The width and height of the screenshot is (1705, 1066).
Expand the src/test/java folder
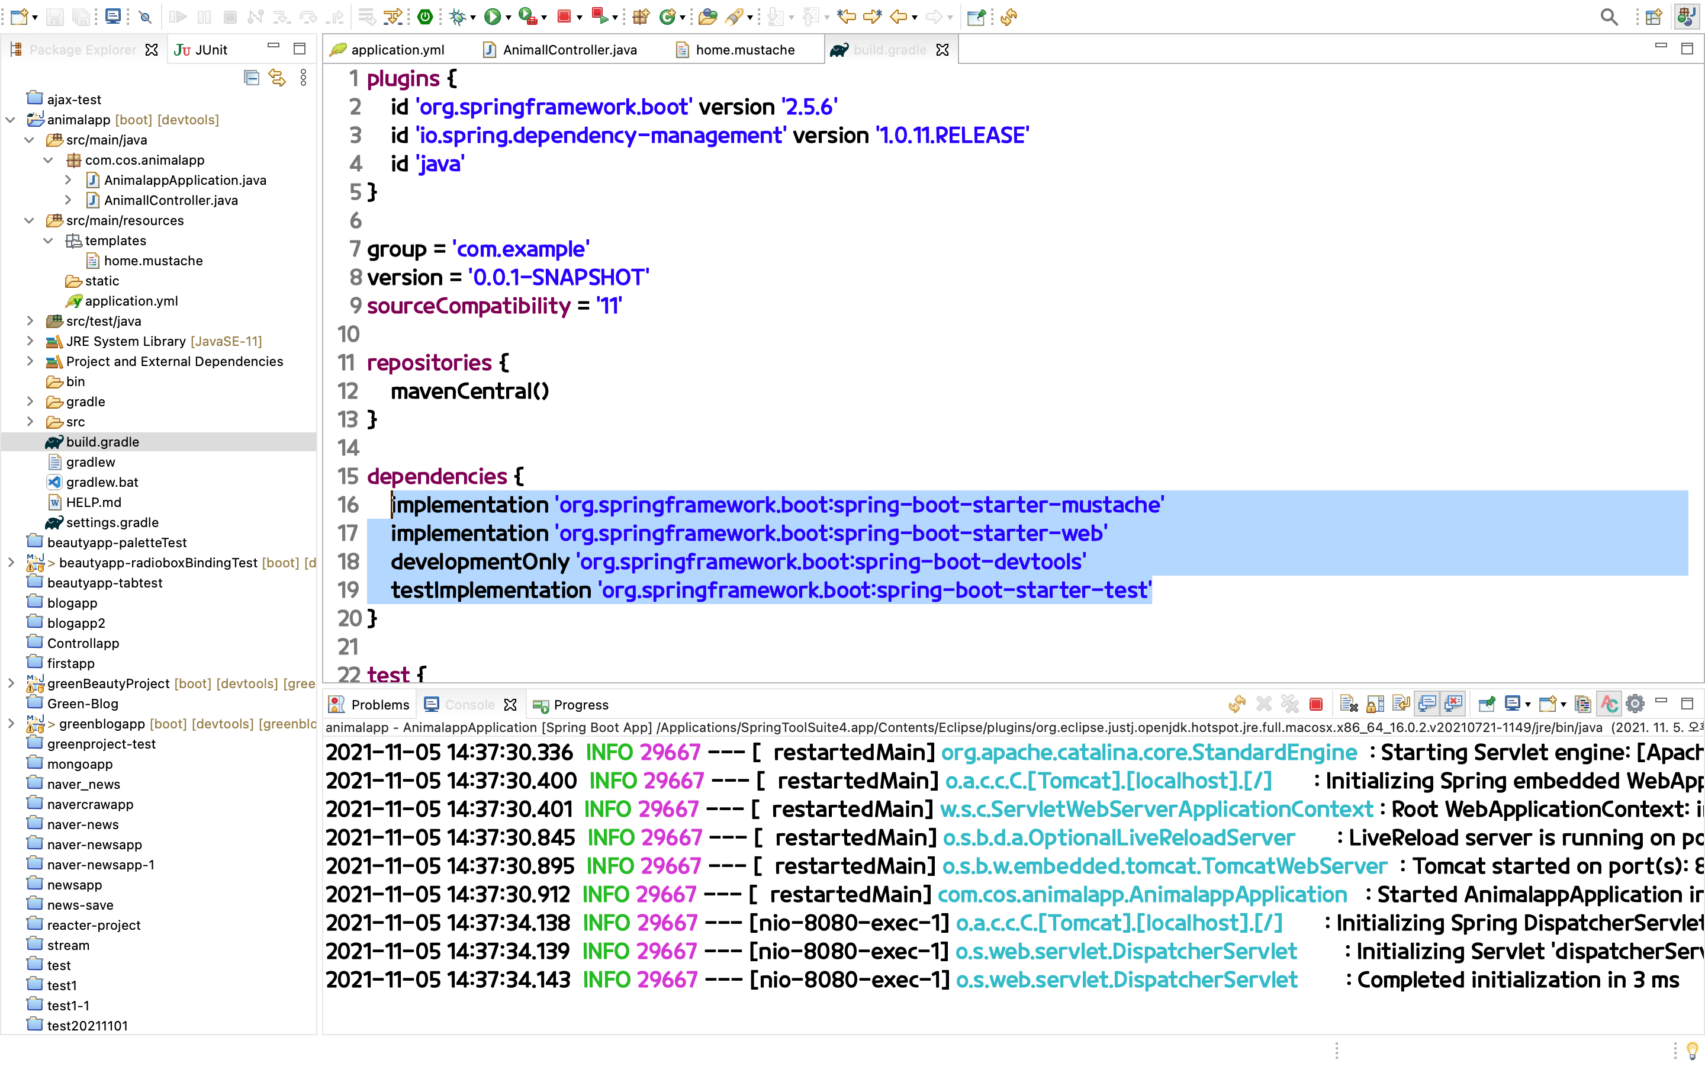click(x=30, y=322)
